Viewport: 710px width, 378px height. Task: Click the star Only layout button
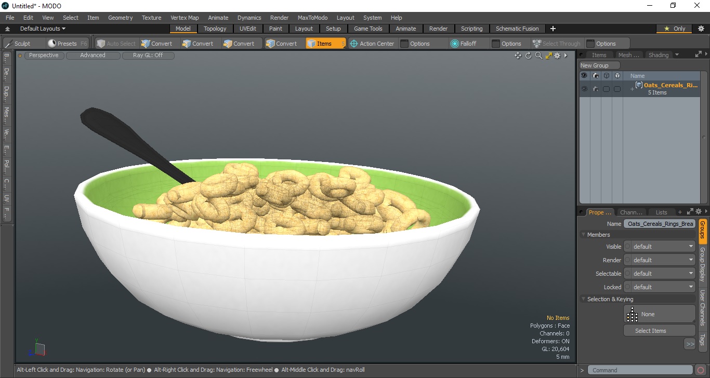pyautogui.click(x=675, y=29)
